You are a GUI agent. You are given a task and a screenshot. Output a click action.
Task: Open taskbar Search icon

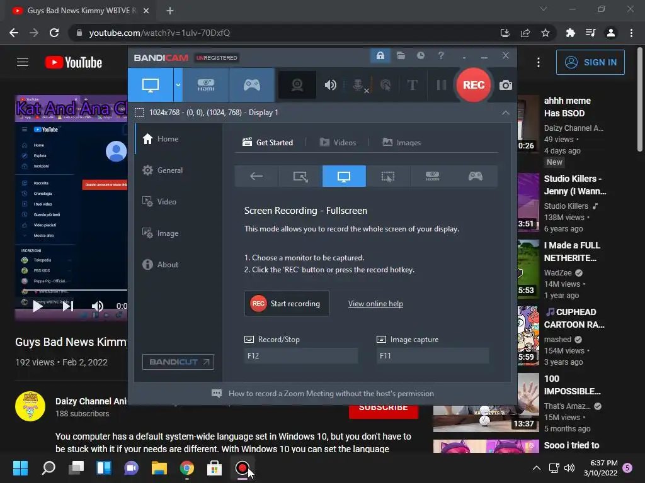(49, 468)
